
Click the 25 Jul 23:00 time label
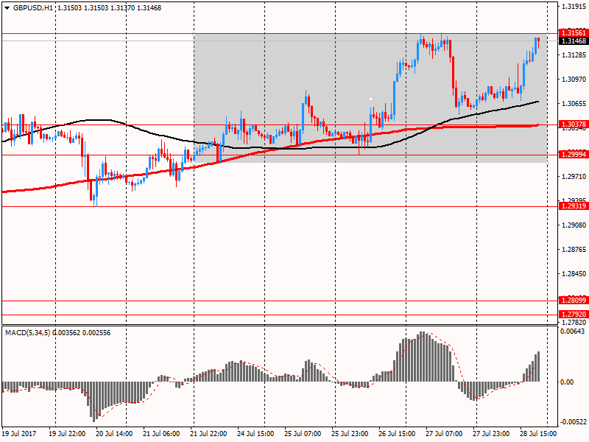pyautogui.click(x=350, y=434)
